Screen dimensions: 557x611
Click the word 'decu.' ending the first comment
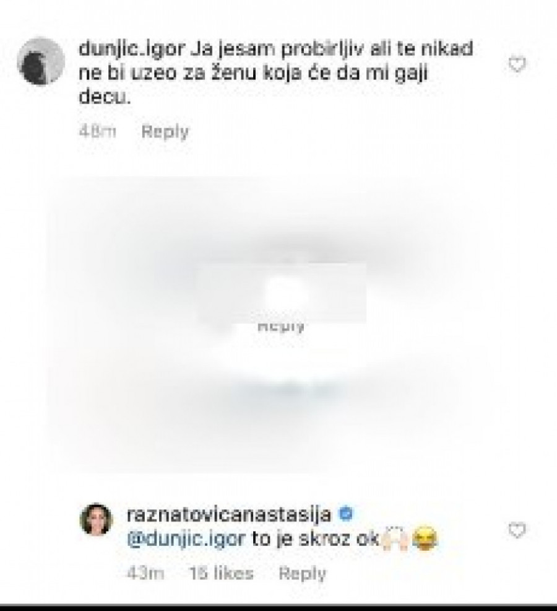tap(105, 96)
